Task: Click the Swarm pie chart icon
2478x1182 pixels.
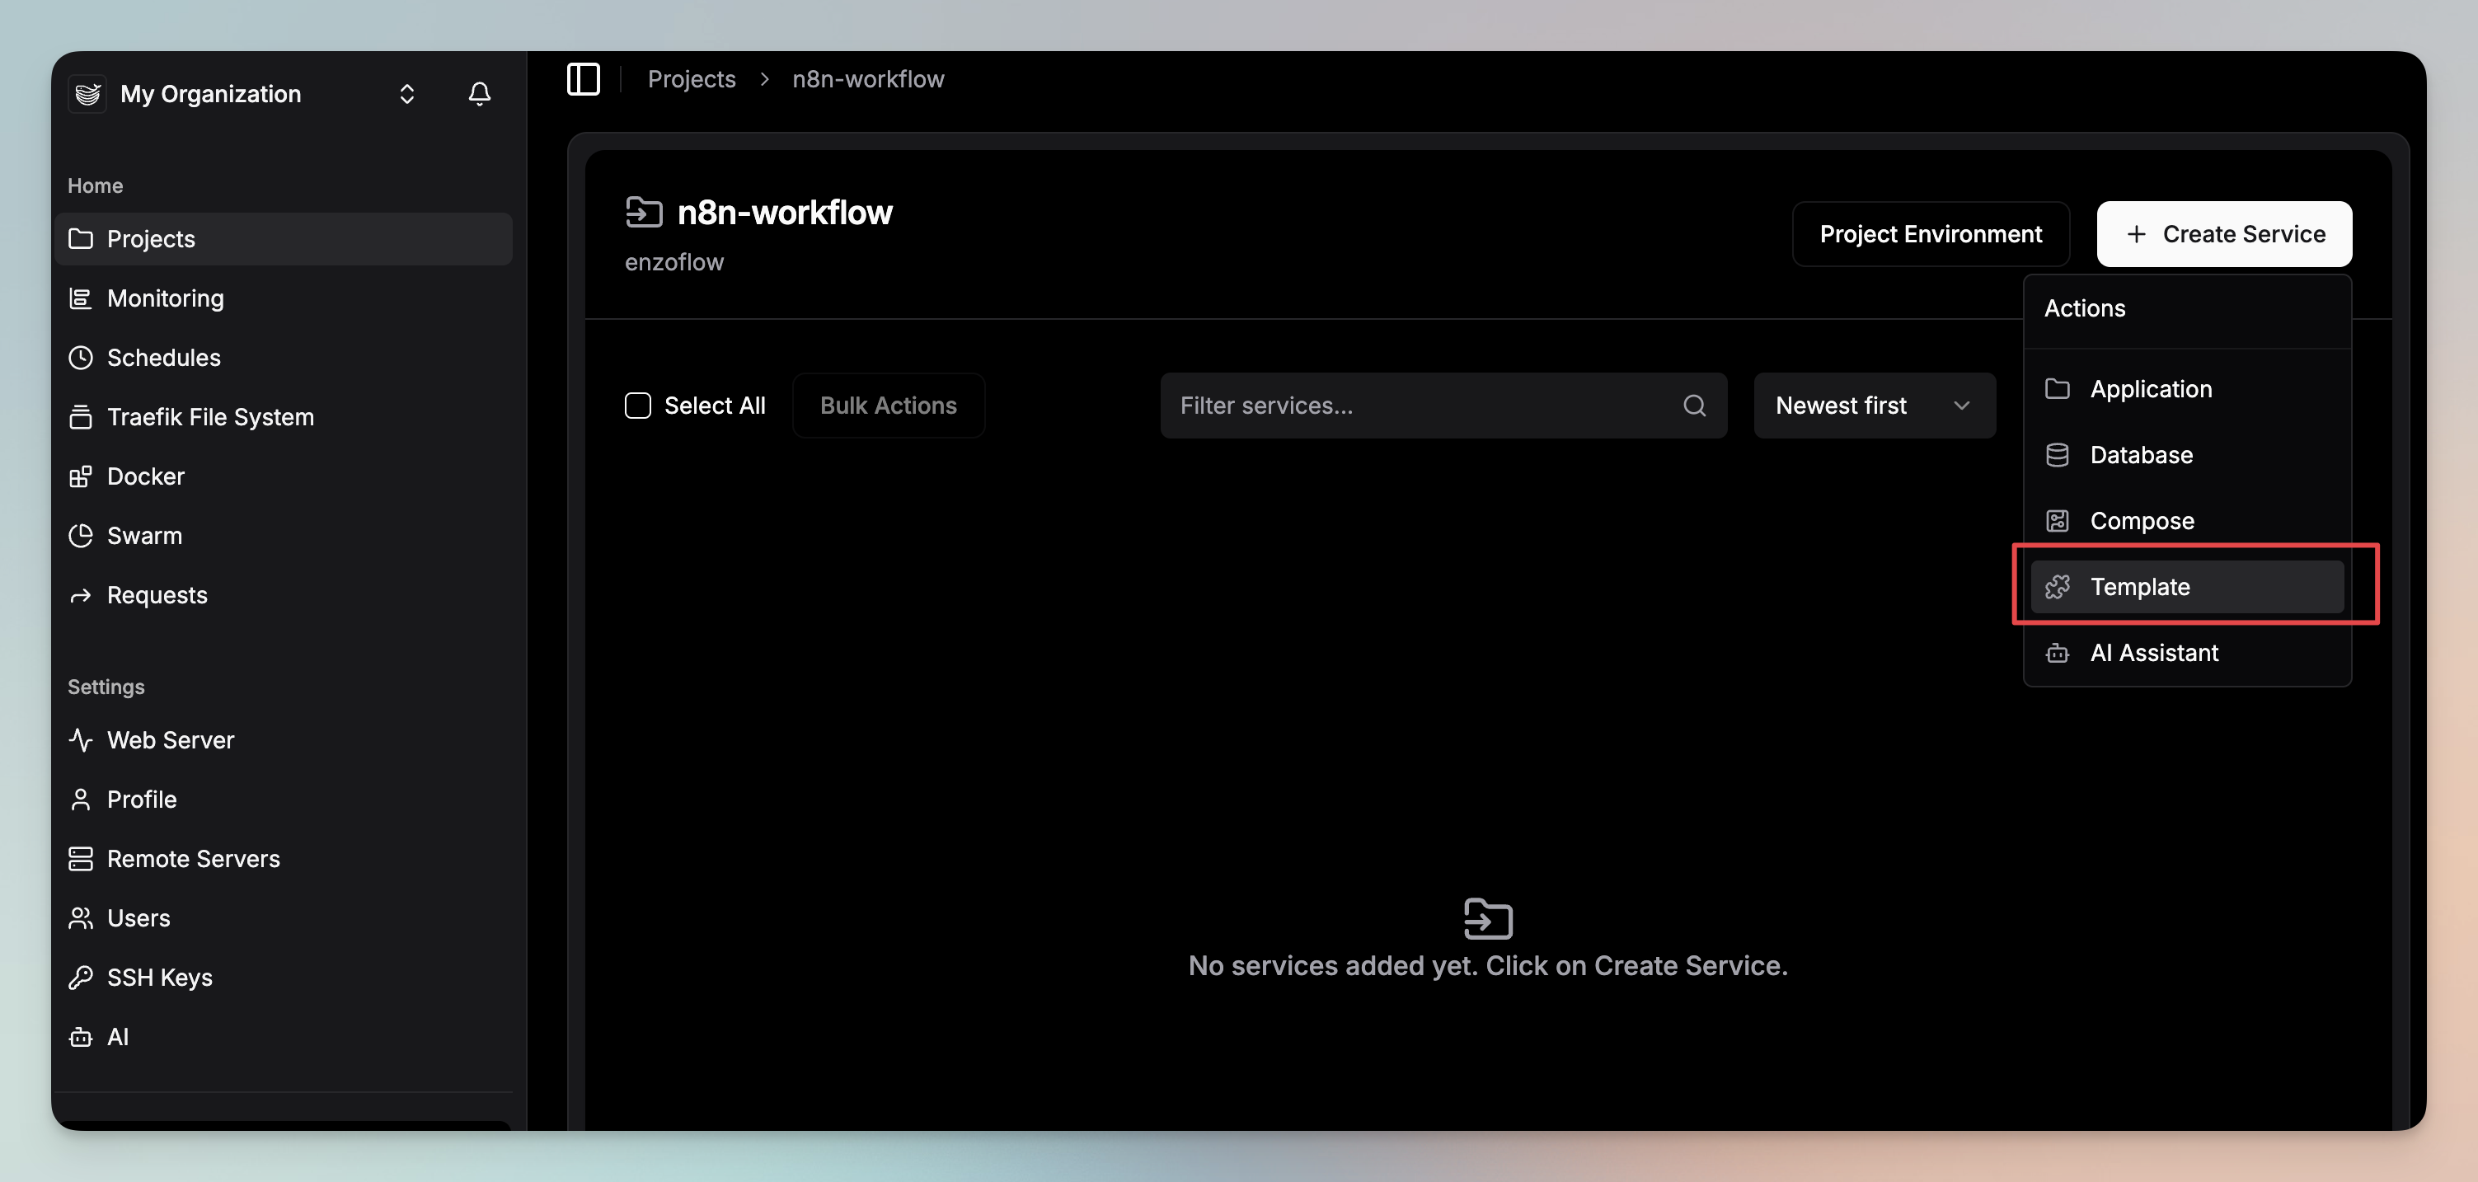Action: tap(81, 536)
